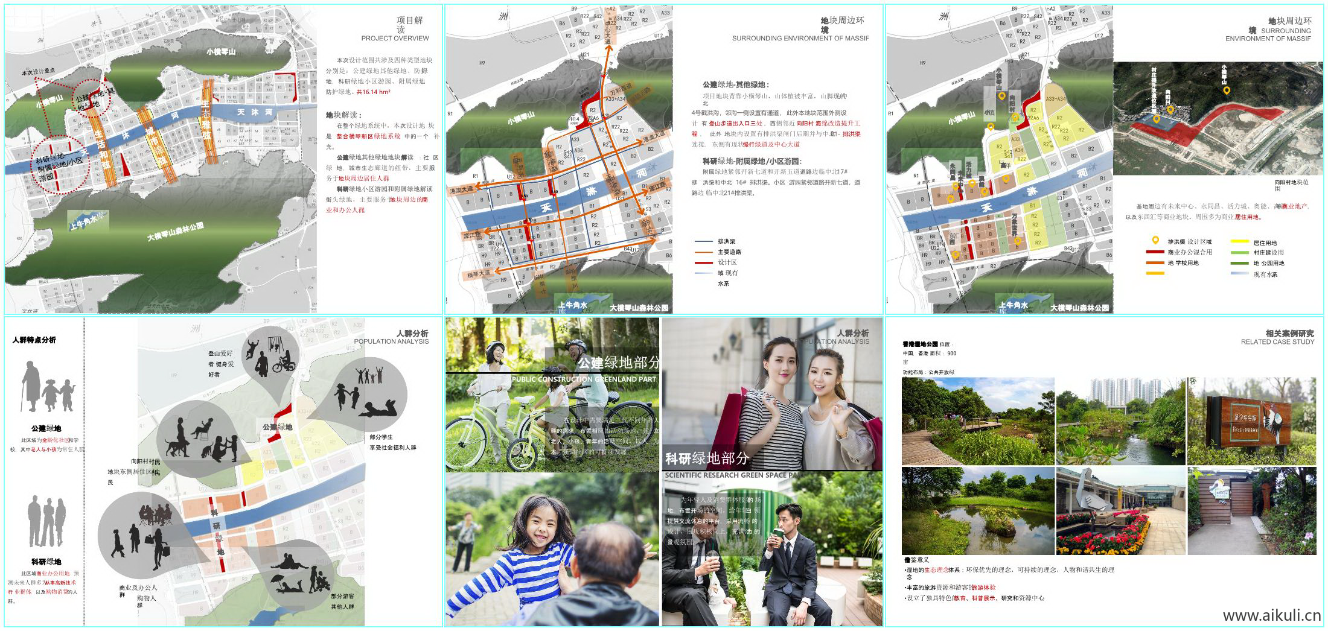Click the yellow pin labeled 小横琴山 on aerial photo
Image resolution: width=1328 pixels, height=631 pixels.
coord(1227,90)
